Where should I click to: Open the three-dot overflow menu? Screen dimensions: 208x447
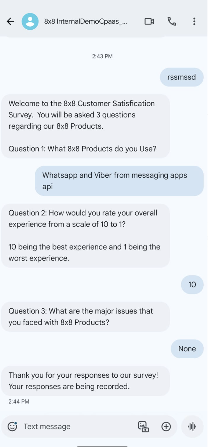click(194, 21)
